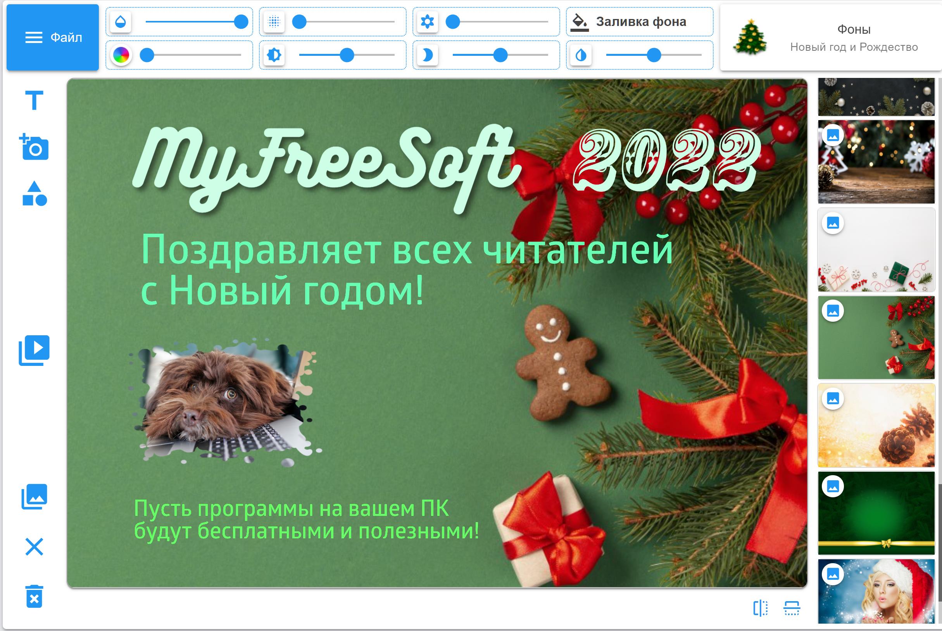Adjust the flower effect slider handle

453,22
